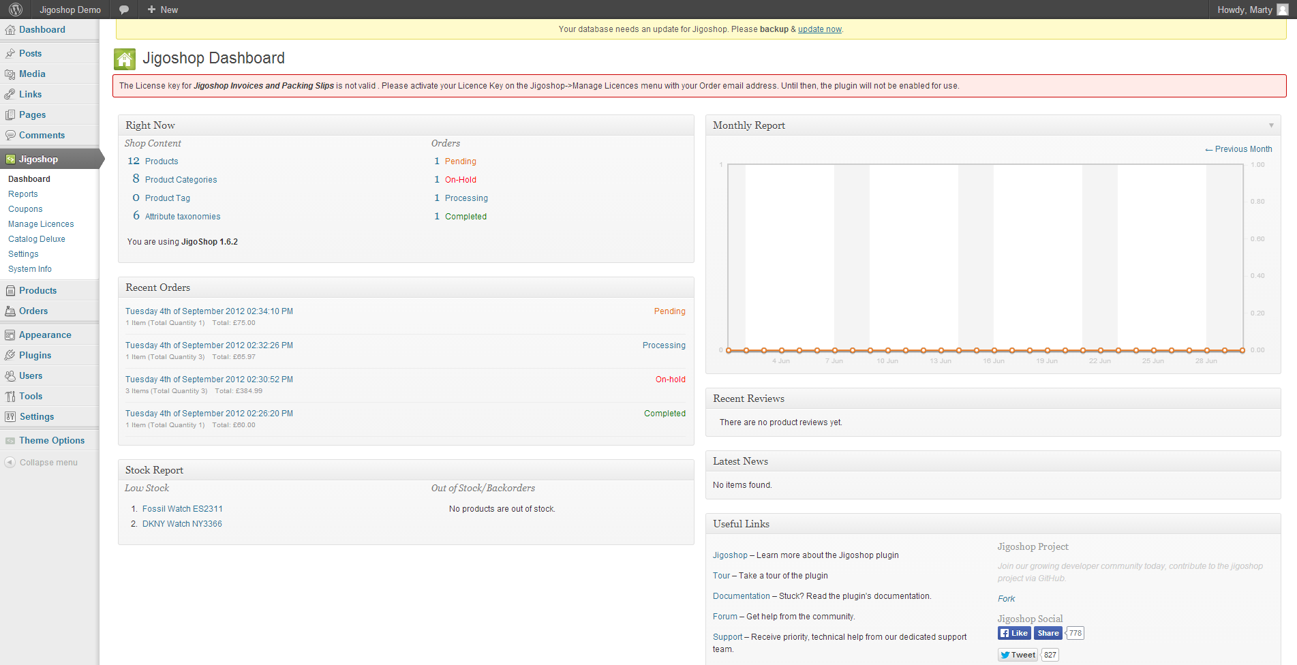The width and height of the screenshot is (1297, 665).
Task: Open the Tour useful link
Action: [722, 576]
